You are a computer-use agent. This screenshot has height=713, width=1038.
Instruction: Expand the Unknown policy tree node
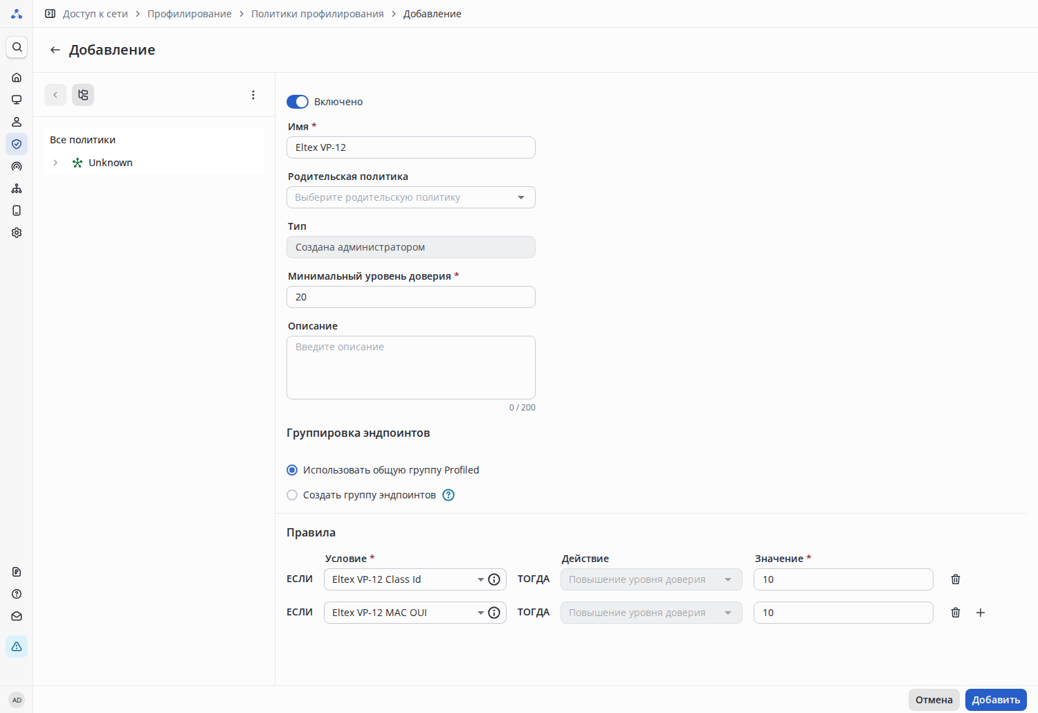tap(55, 163)
